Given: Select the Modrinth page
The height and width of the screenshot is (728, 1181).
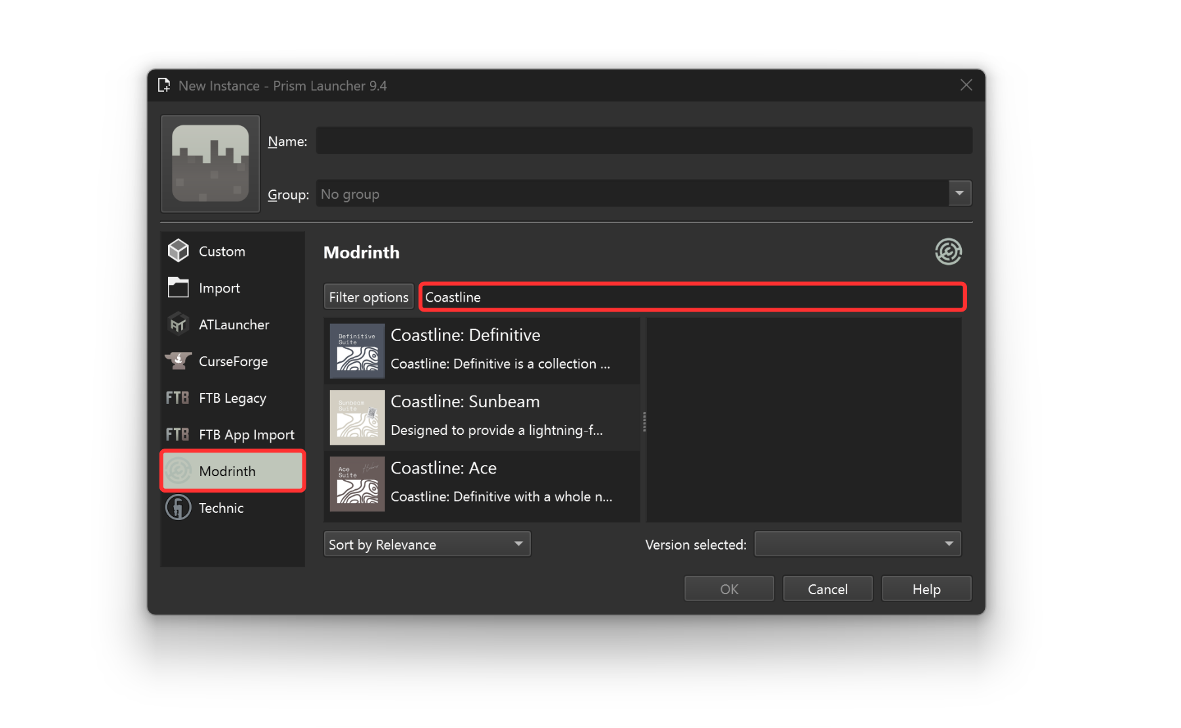Looking at the screenshot, I should (233, 471).
